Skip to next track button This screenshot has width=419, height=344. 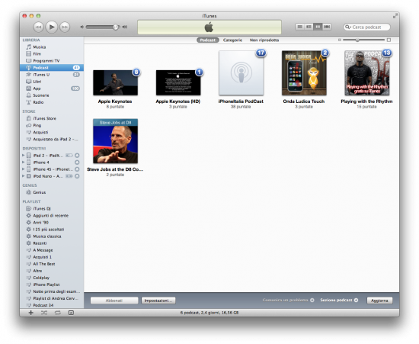pyautogui.click(x=65, y=27)
